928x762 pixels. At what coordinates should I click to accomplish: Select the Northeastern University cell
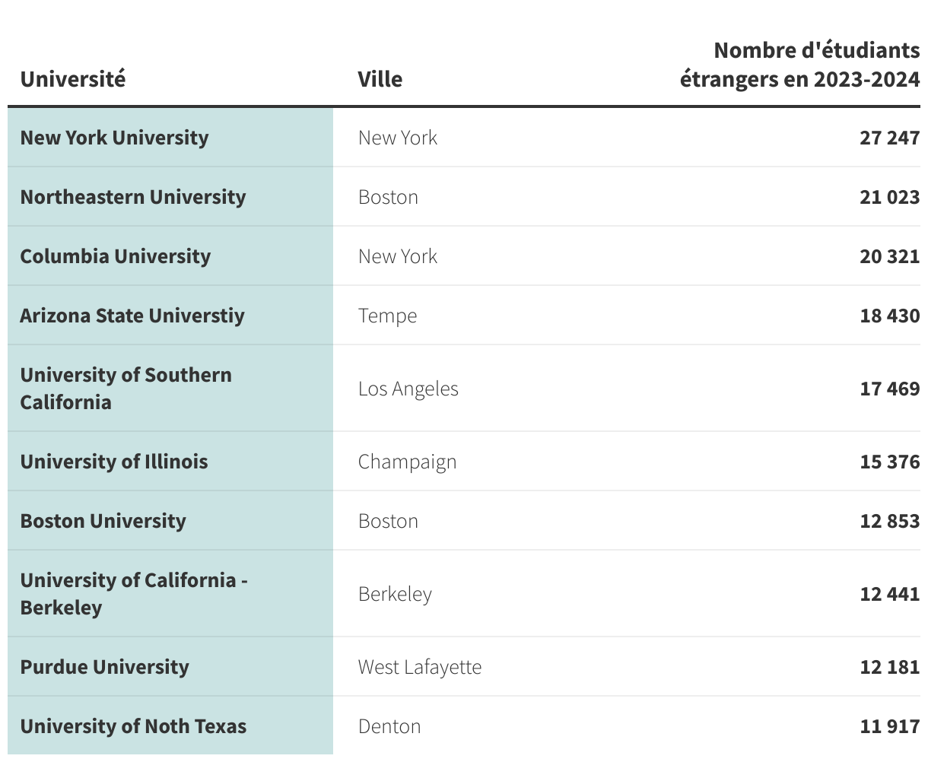[133, 197]
